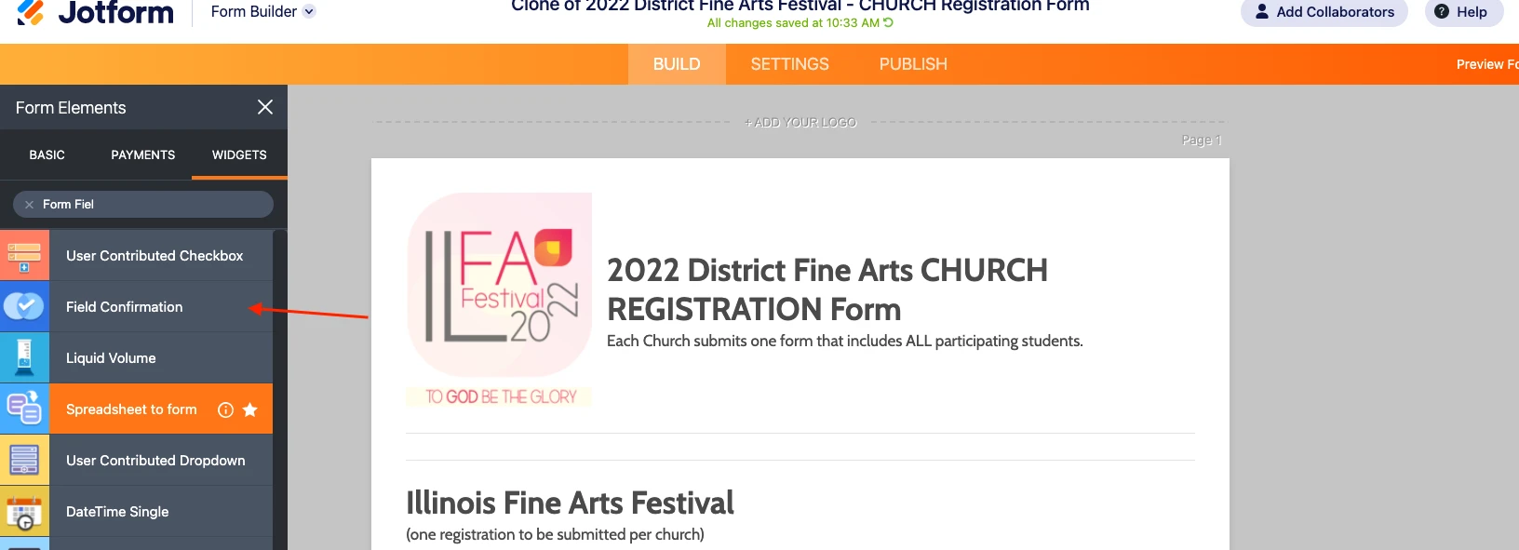Click the Field Confirmation widget icon
The width and height of the screenshot is (1519, 550).
coord(24,307)
